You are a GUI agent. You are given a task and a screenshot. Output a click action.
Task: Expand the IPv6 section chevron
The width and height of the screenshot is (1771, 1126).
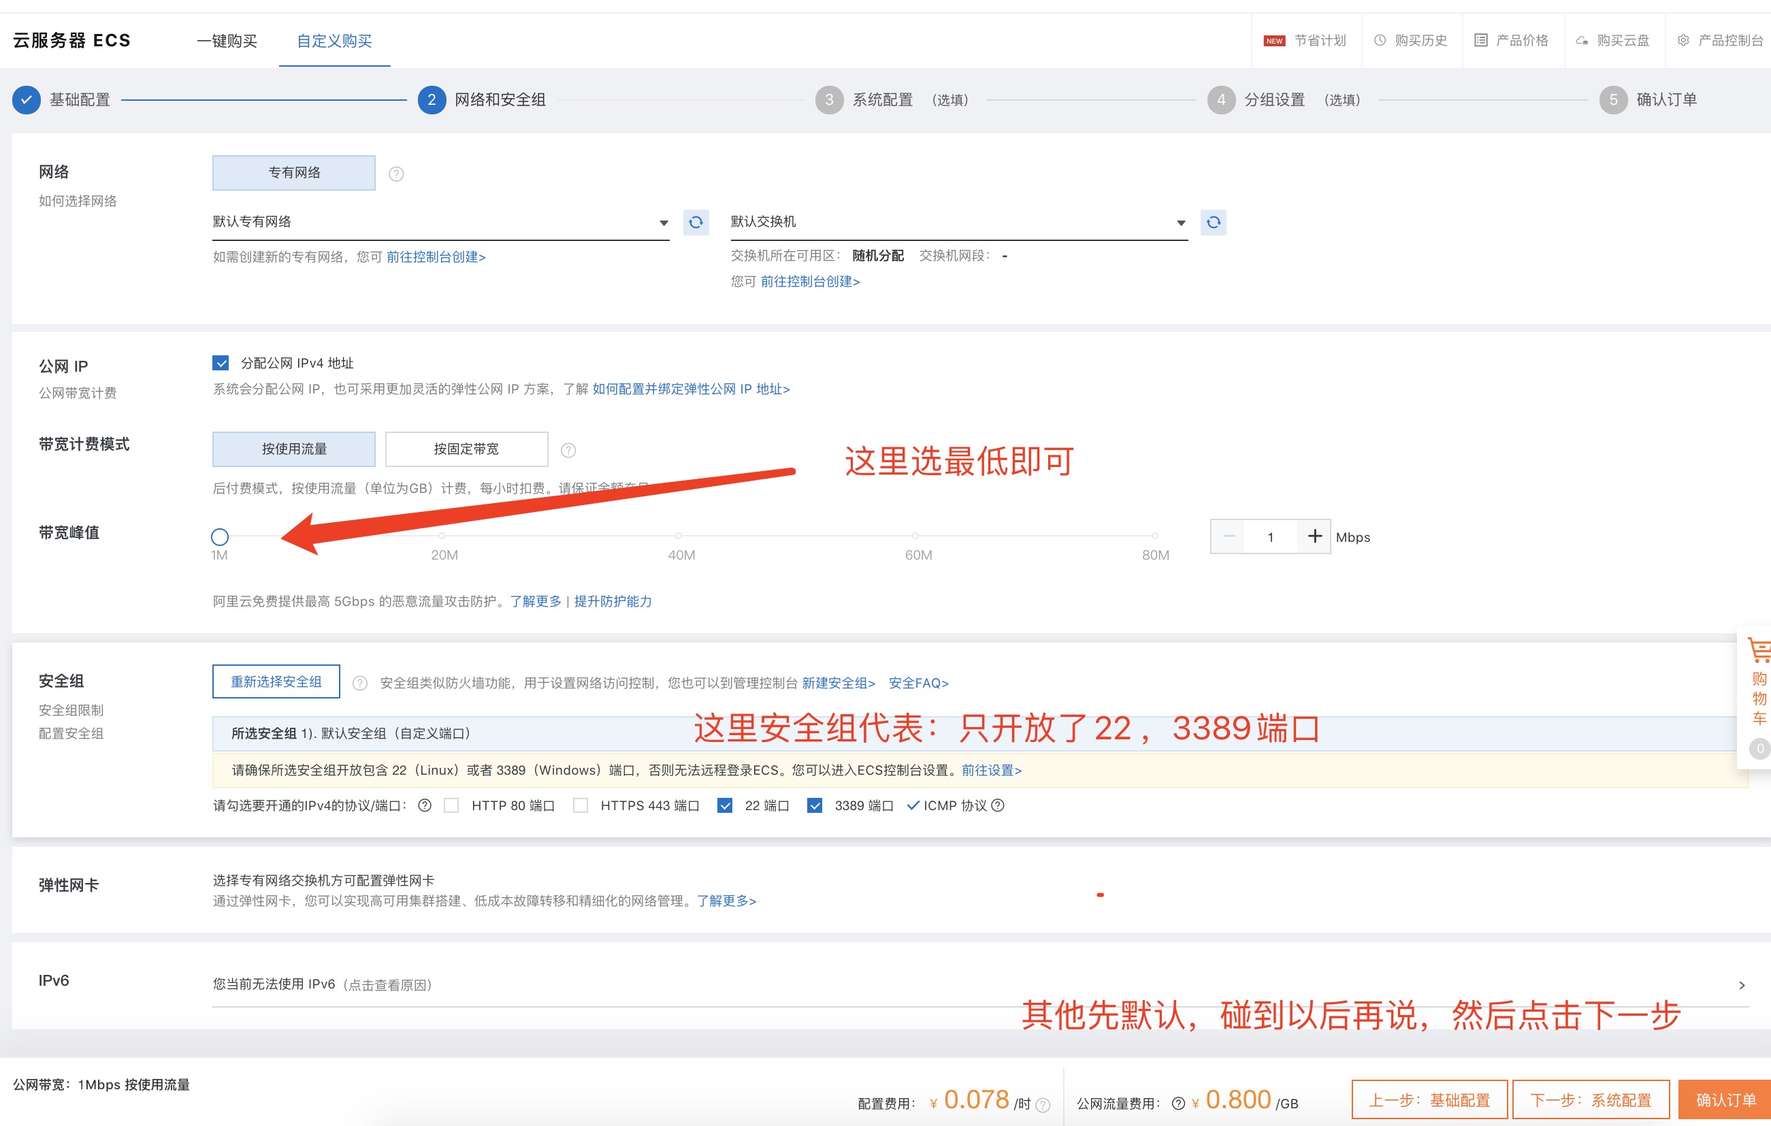[1741, 985]
